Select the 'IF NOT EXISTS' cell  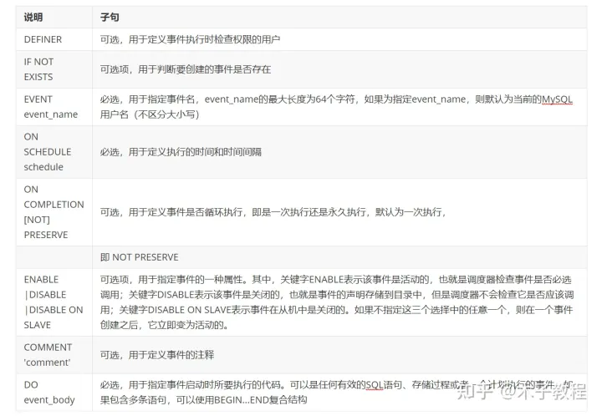pyautogui.click(x=54, y=69)
